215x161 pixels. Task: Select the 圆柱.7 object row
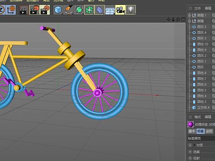tap(201, 79)
